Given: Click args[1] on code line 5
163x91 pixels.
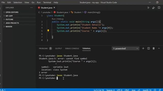Looking at the screenshot, I should click(100, 31).
